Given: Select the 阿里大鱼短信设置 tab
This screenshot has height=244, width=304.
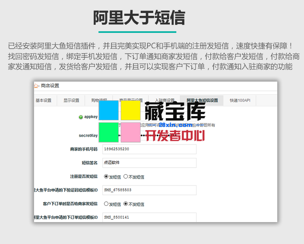Looking at the screenshot, I should (x=202, y=100).
